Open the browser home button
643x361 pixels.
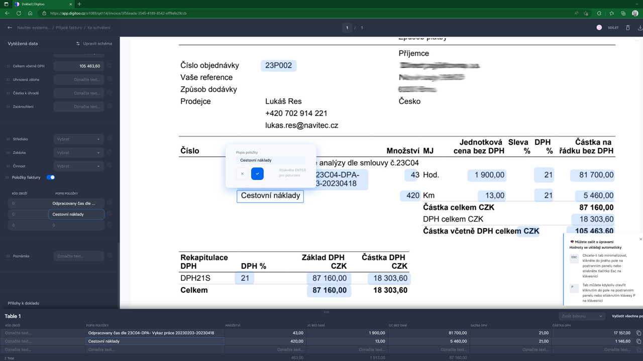[x=30, y=14]
